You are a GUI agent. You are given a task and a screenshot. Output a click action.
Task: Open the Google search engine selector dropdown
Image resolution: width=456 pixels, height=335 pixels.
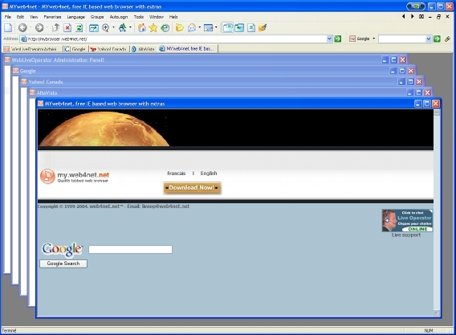click(374, 39)
